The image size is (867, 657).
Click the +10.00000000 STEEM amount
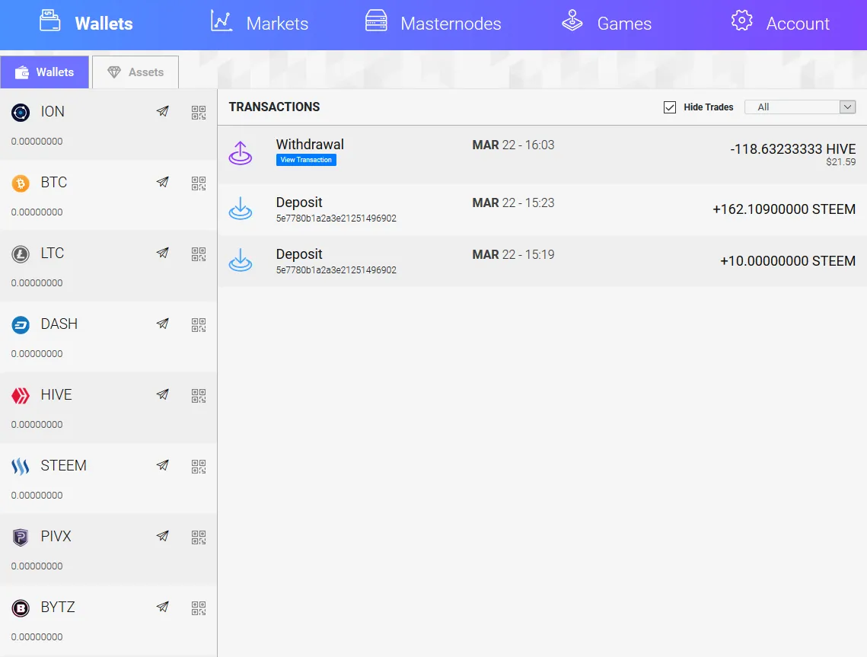788,261
